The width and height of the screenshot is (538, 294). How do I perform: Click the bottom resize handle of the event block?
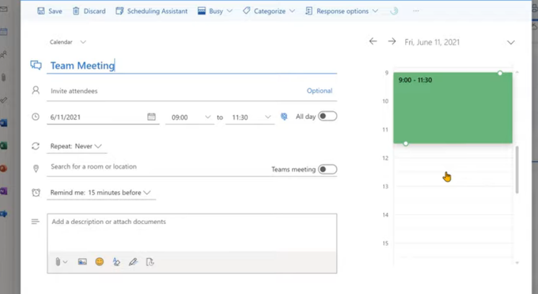[405, 144]
